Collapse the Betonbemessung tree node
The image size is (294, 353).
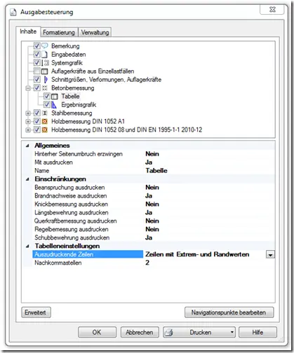point(28,88)
